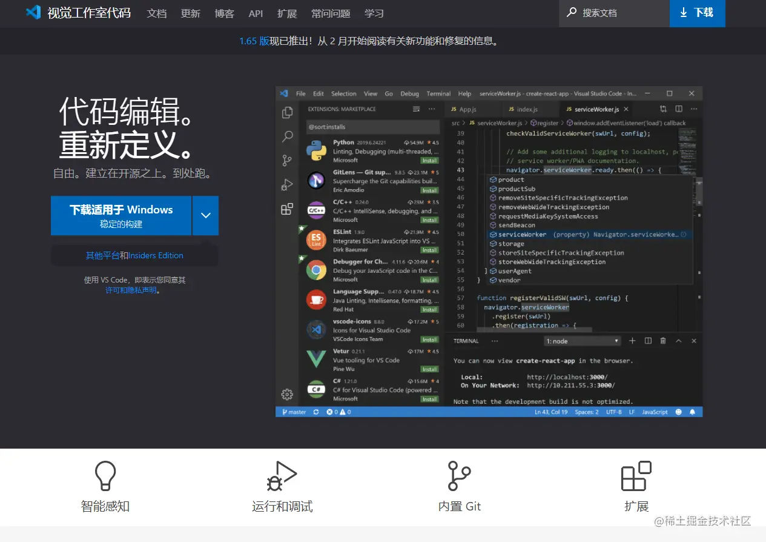Click the 智能感知 lightbulb icon
Screen dimensions: 766x542
pos(105,476)
